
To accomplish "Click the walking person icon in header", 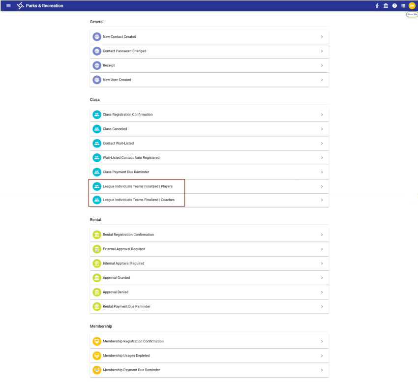I will tap(377, 6).
